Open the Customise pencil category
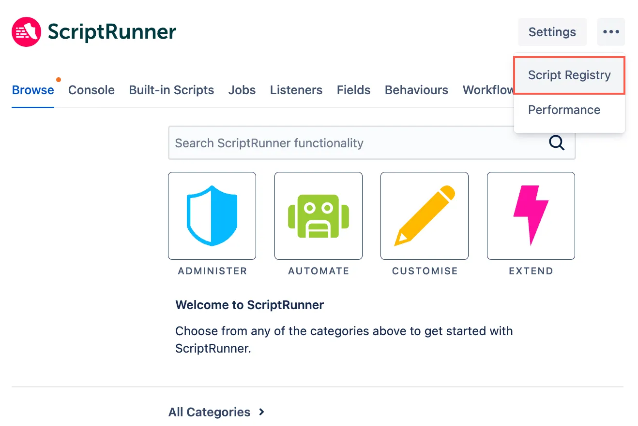 pos(425,216)
